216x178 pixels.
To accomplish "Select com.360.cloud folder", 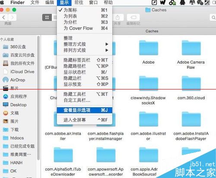I will (191, 84).
